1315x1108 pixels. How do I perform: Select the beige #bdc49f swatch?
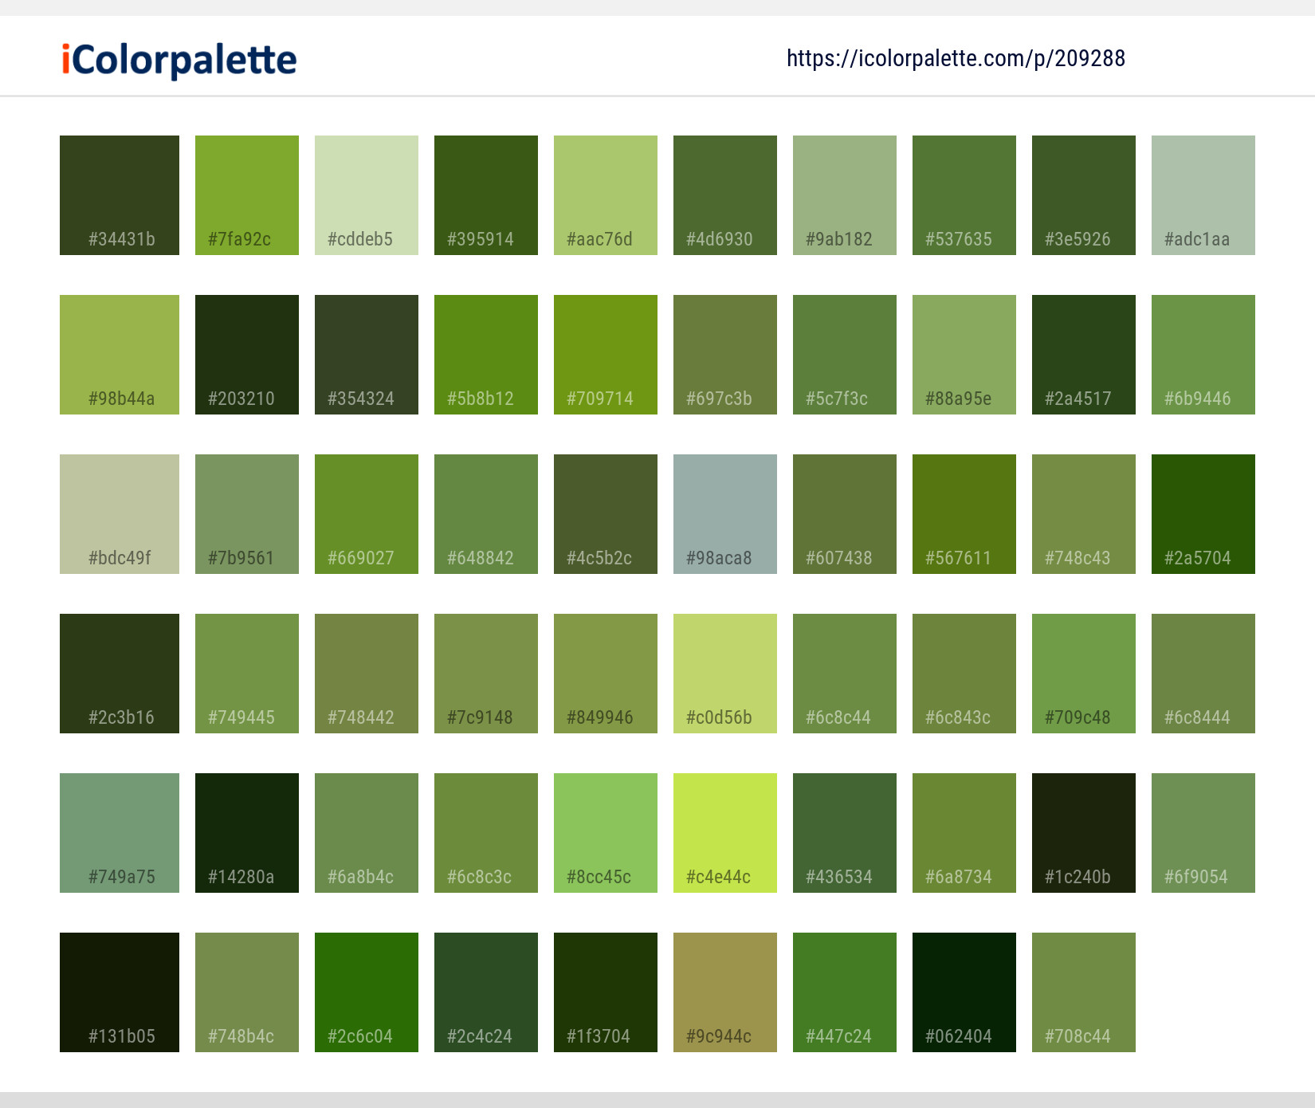120,514
